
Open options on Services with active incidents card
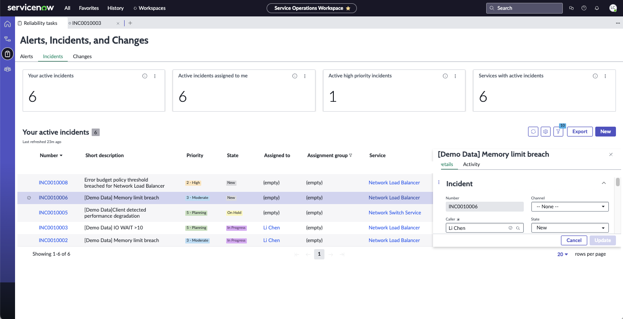point(605,76)
